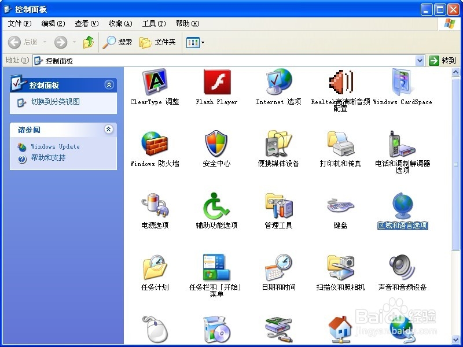Open the 编辑(E) menu

(x=53, y=24)
